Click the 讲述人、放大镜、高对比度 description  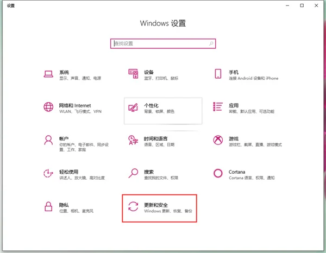tap(82, 178)
